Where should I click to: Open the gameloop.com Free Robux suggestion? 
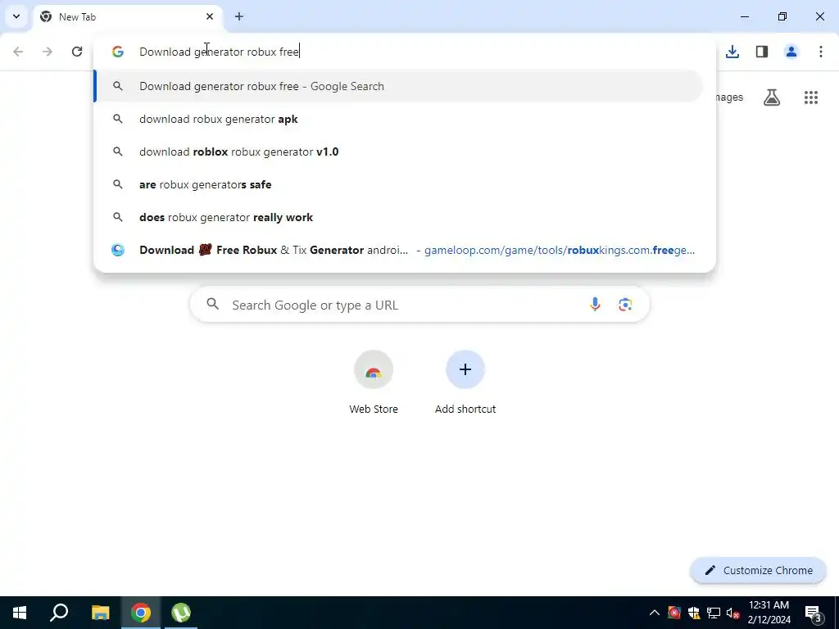399,250
